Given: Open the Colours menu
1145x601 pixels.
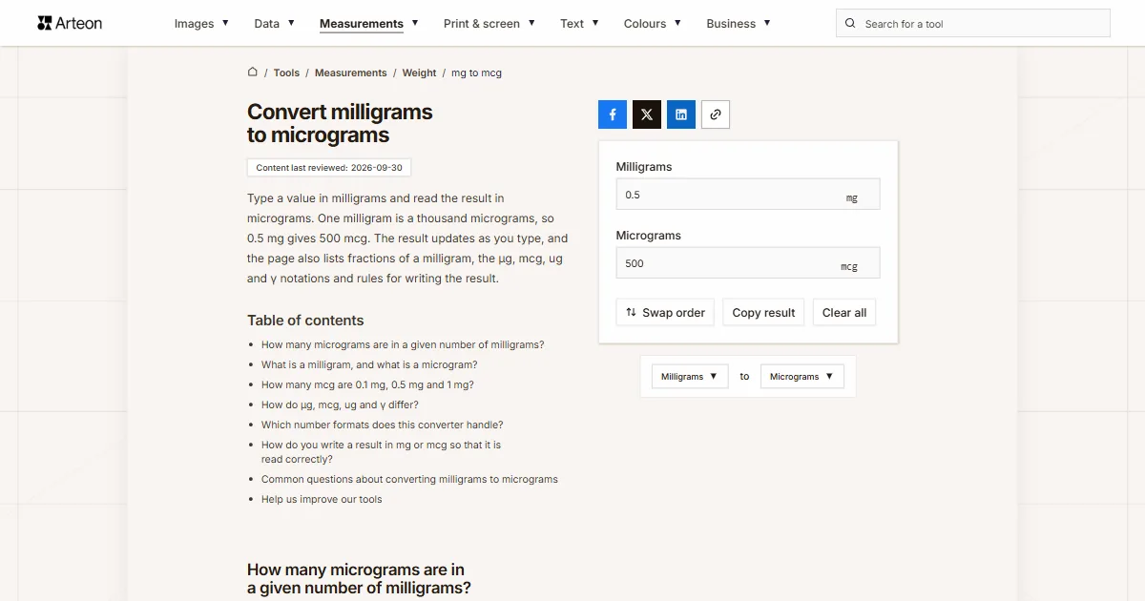Looking at the screenshot, I should [653, 24].
